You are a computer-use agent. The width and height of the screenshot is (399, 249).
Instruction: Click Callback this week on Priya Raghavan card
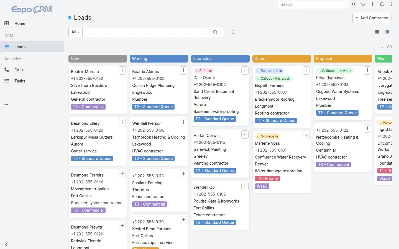pos(335,71)
